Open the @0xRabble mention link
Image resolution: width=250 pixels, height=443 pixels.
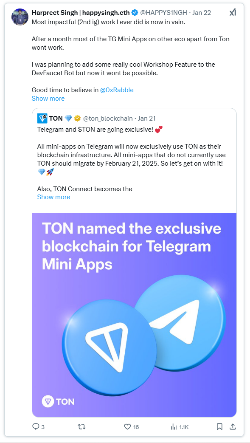117,90
